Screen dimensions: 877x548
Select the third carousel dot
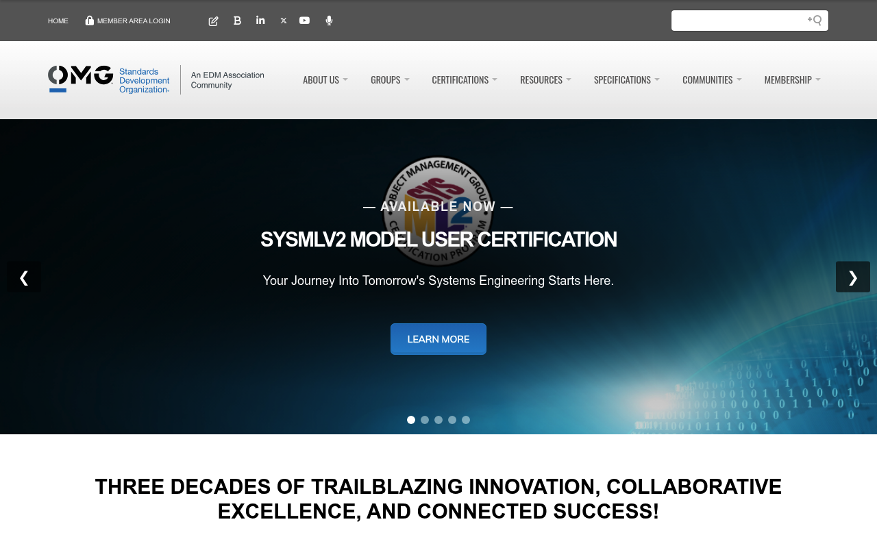(x=438, y=420)
